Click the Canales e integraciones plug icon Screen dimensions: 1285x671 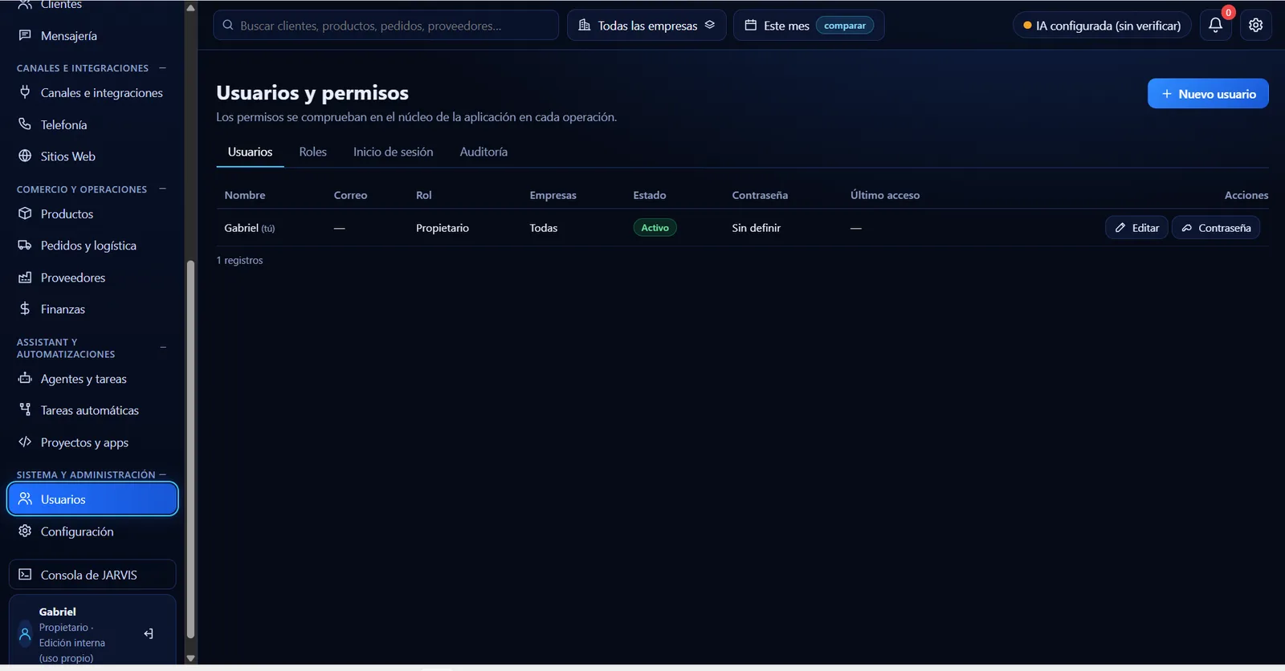(x=25, y=92)
